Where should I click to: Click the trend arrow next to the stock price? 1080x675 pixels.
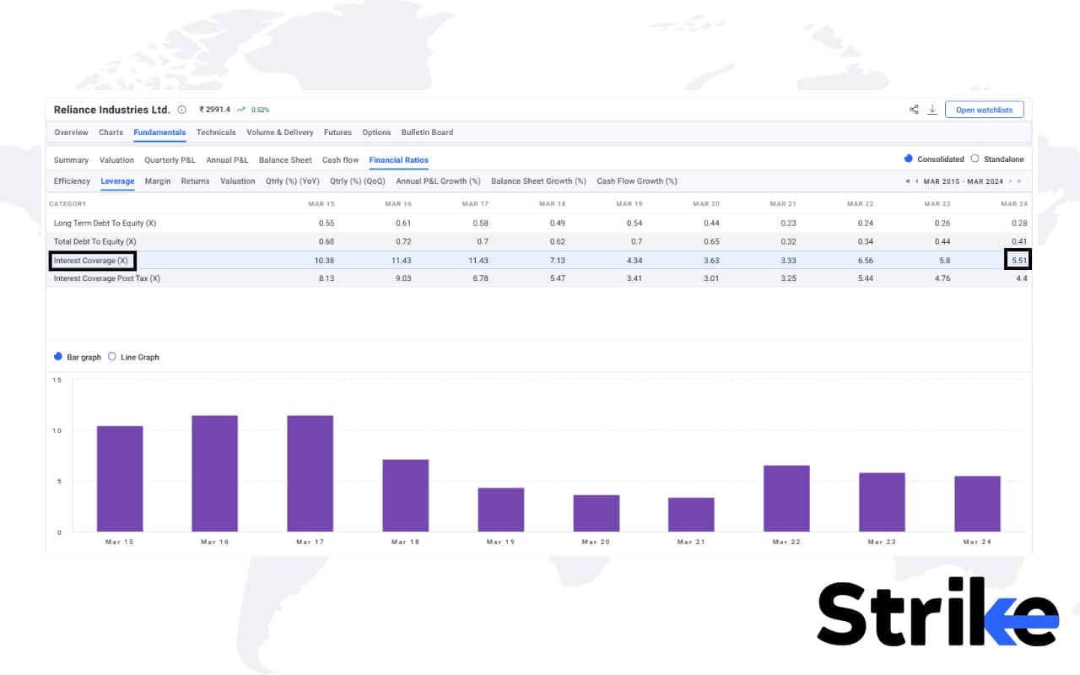click(241, 109)
